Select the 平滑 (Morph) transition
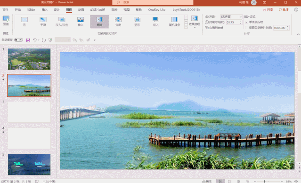The height and width of the screenshot is (183, 301). point(43,21)
